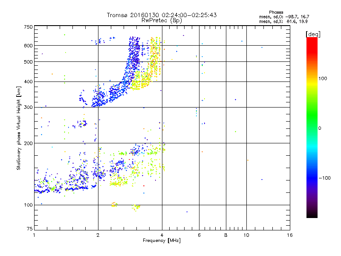Click the plot title 'Tromsø 20160130 02:24:00-02:25:43'
This screenshot has height=256, width=341.
(162, 15)
